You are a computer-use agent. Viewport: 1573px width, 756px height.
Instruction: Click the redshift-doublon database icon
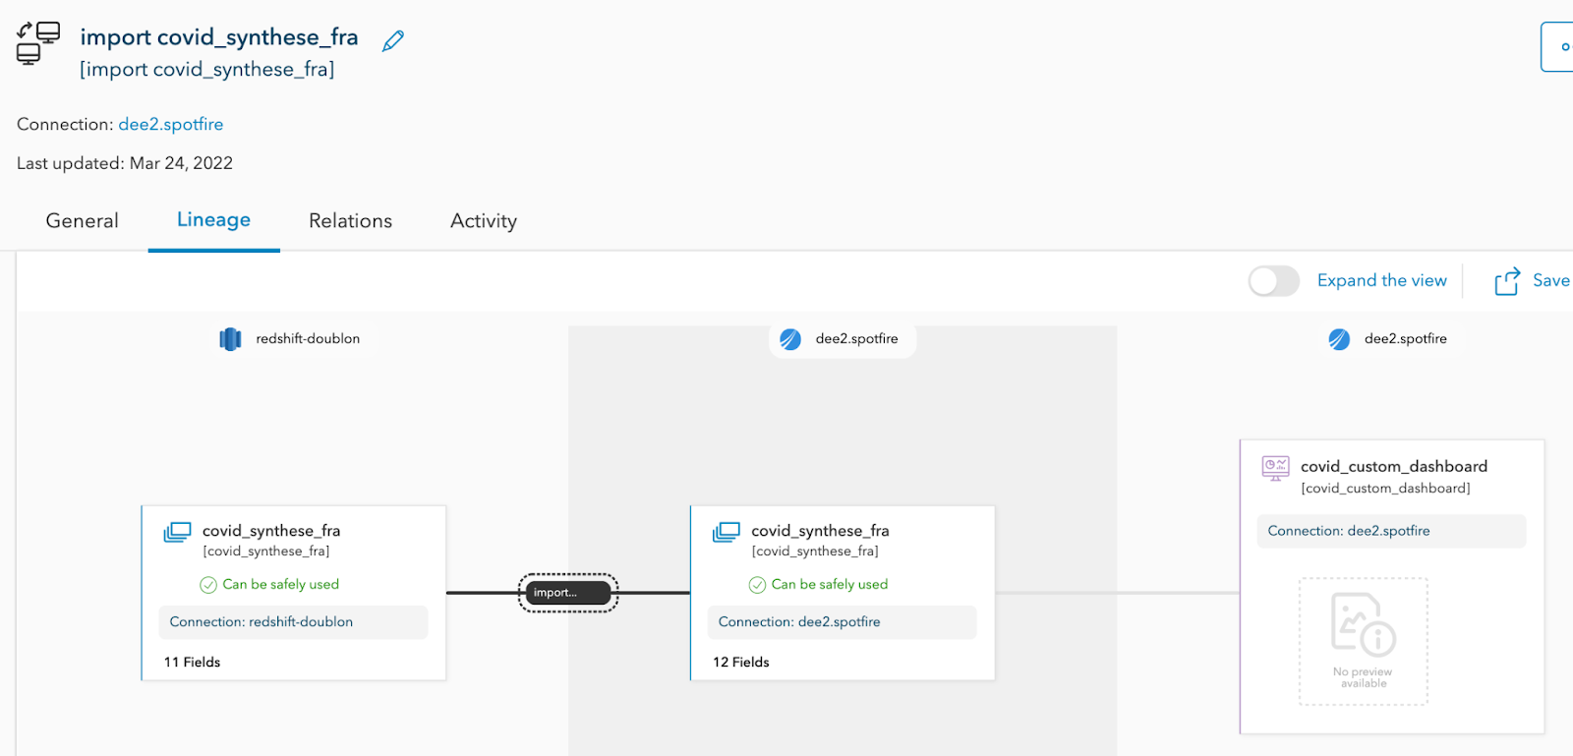(x=230, y=339)
